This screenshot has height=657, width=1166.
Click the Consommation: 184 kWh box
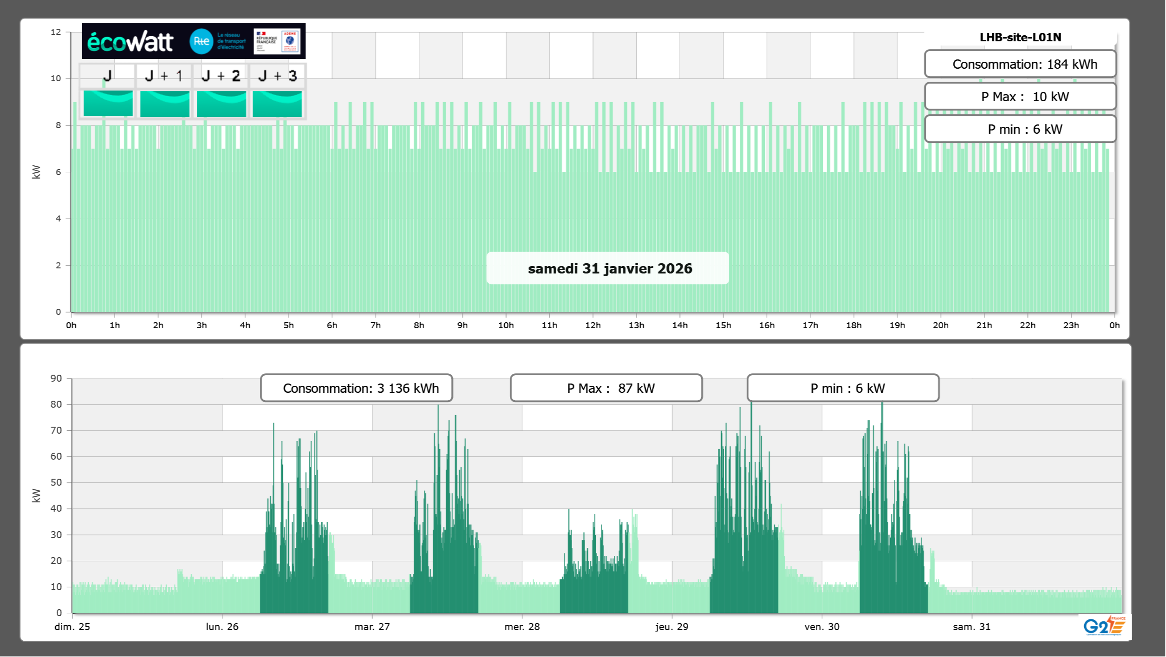(x=1020, y=64)
